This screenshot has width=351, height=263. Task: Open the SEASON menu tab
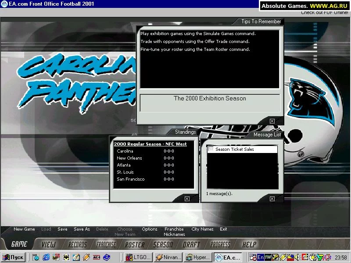(163, 245)
